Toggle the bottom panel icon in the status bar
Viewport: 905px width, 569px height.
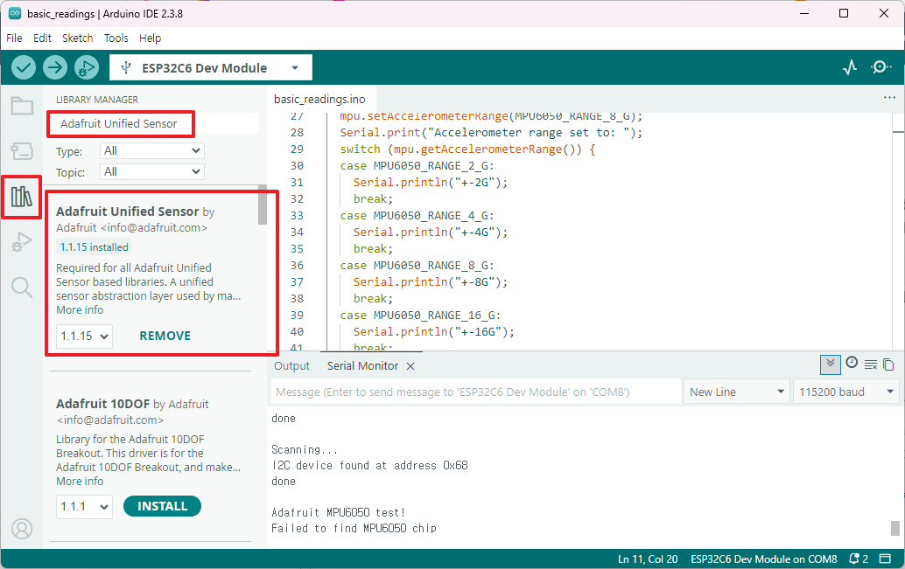(x=885, y=559)
